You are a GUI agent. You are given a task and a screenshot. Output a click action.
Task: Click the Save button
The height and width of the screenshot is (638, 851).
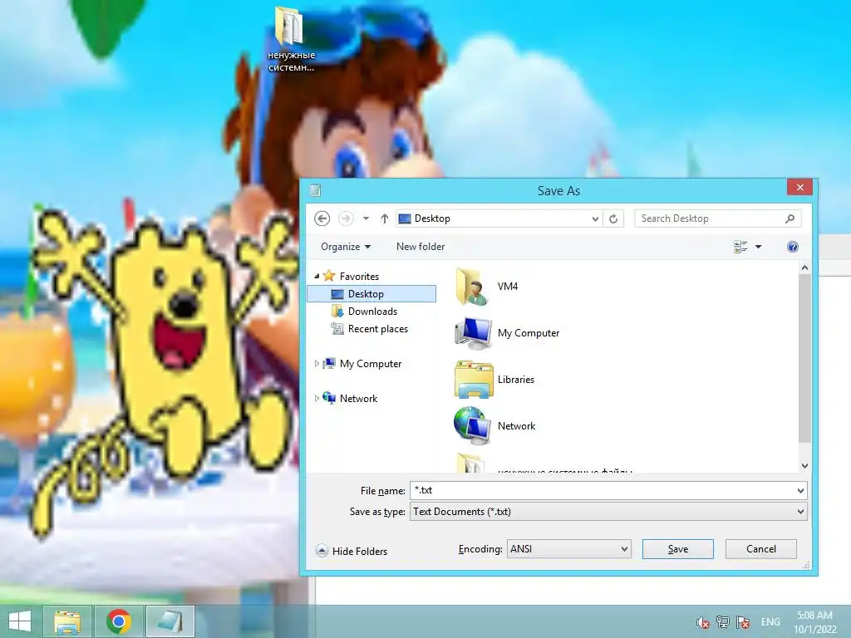[x=678, y=549]
